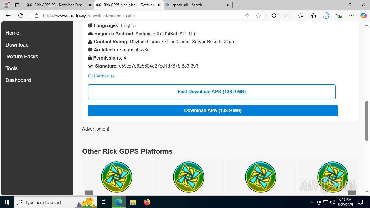Screen dimensions: 370x208
Task: Open Extensions puzzle icon
Action: [x=274, y=16]
